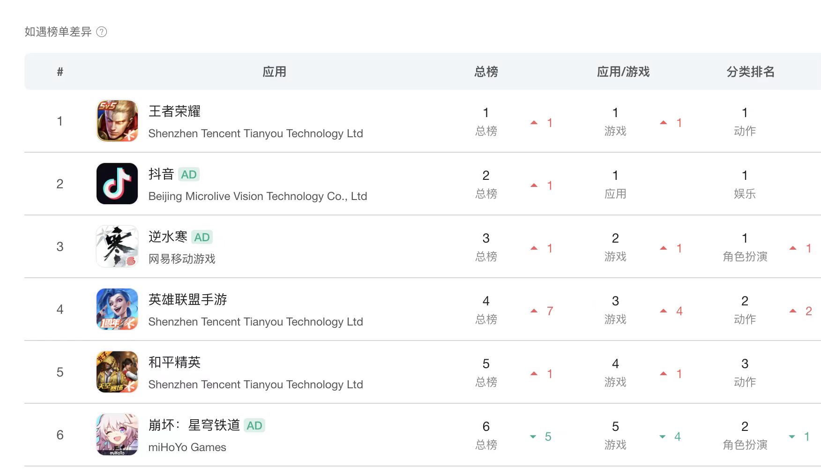
Task: Click the AD badge next to 抖音
Action: click(x=189, y=175)
